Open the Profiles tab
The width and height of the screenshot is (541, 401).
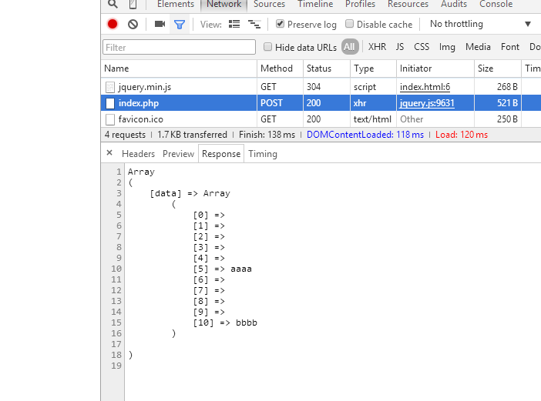point(360,4)
